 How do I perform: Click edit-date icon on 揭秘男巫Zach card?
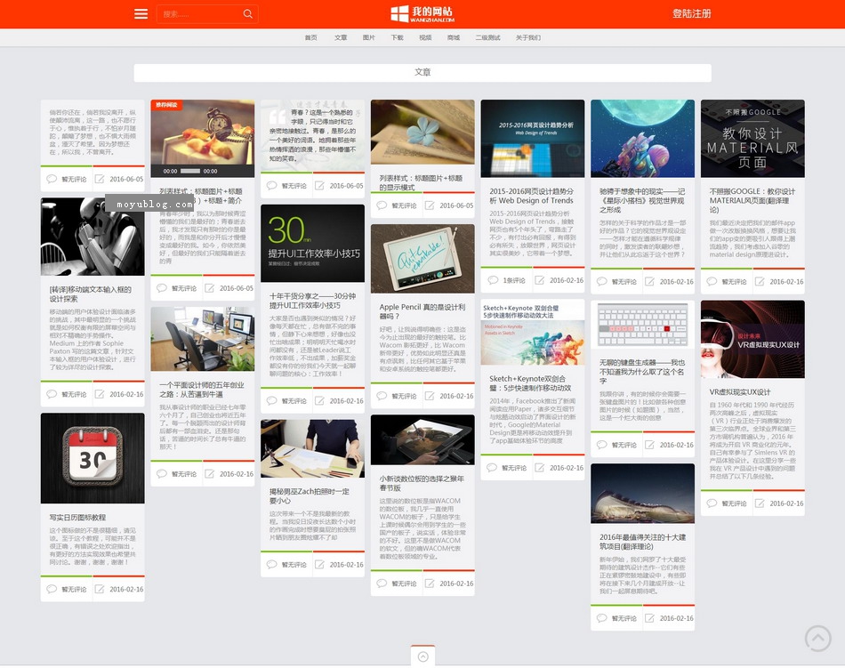pos(319,564)
